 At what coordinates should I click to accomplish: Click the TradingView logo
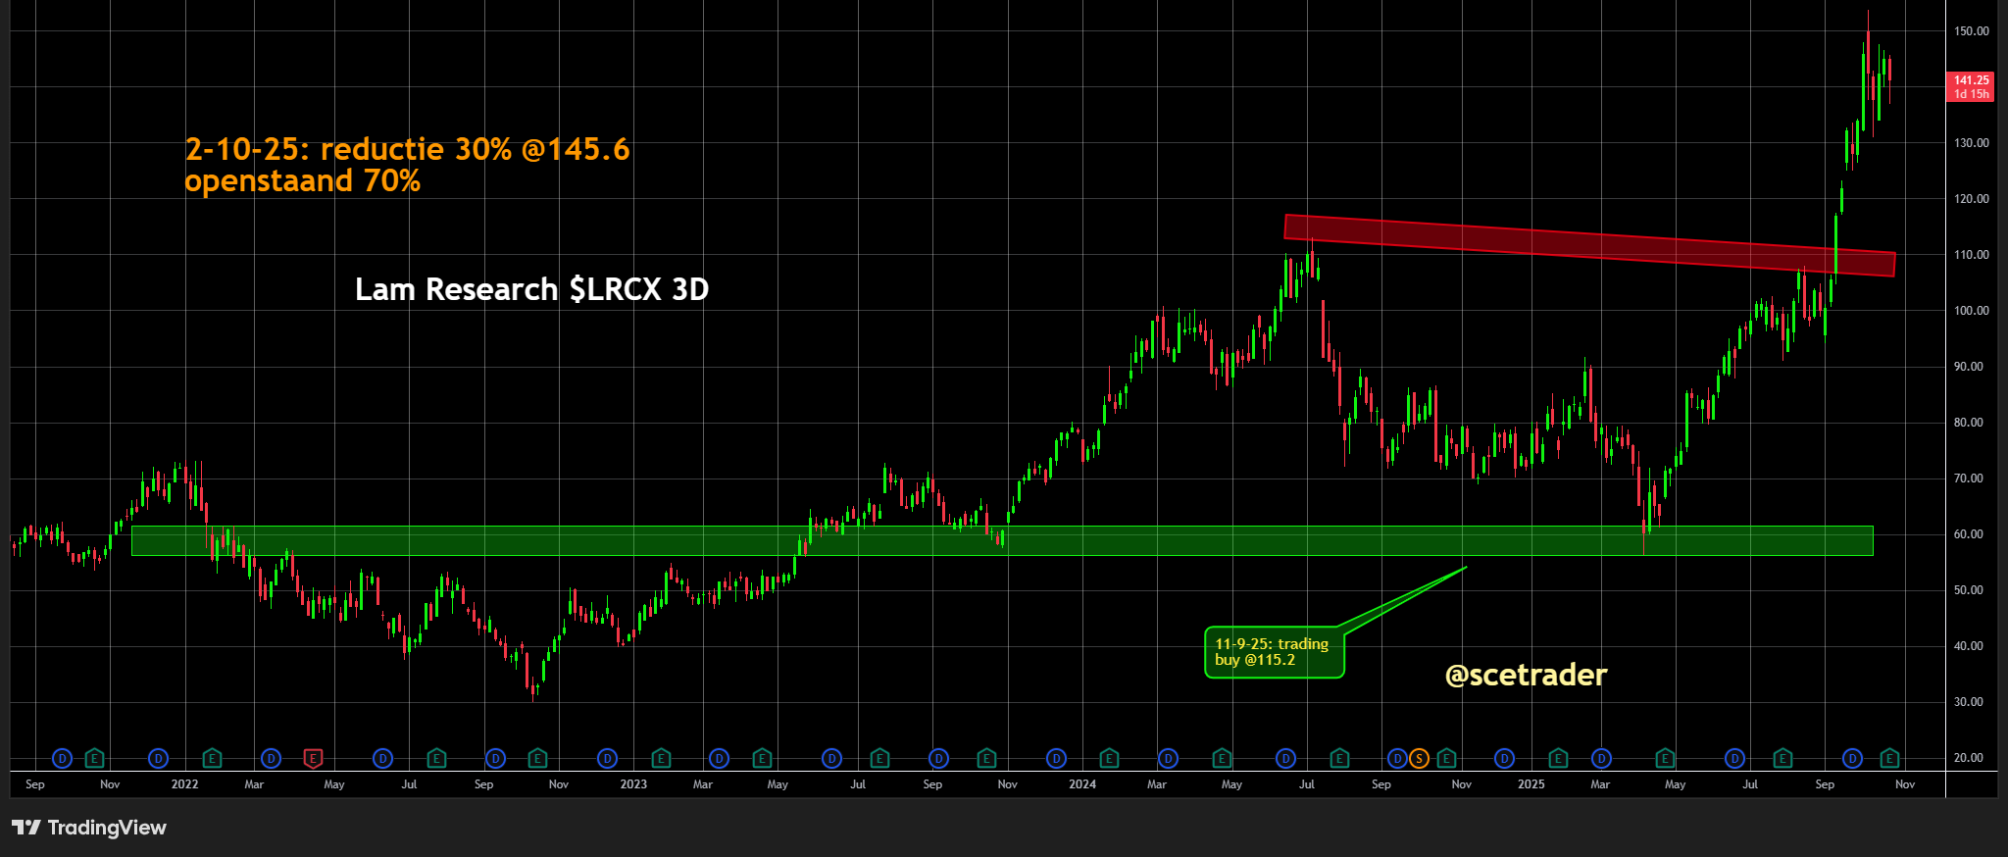click(89, 828)
